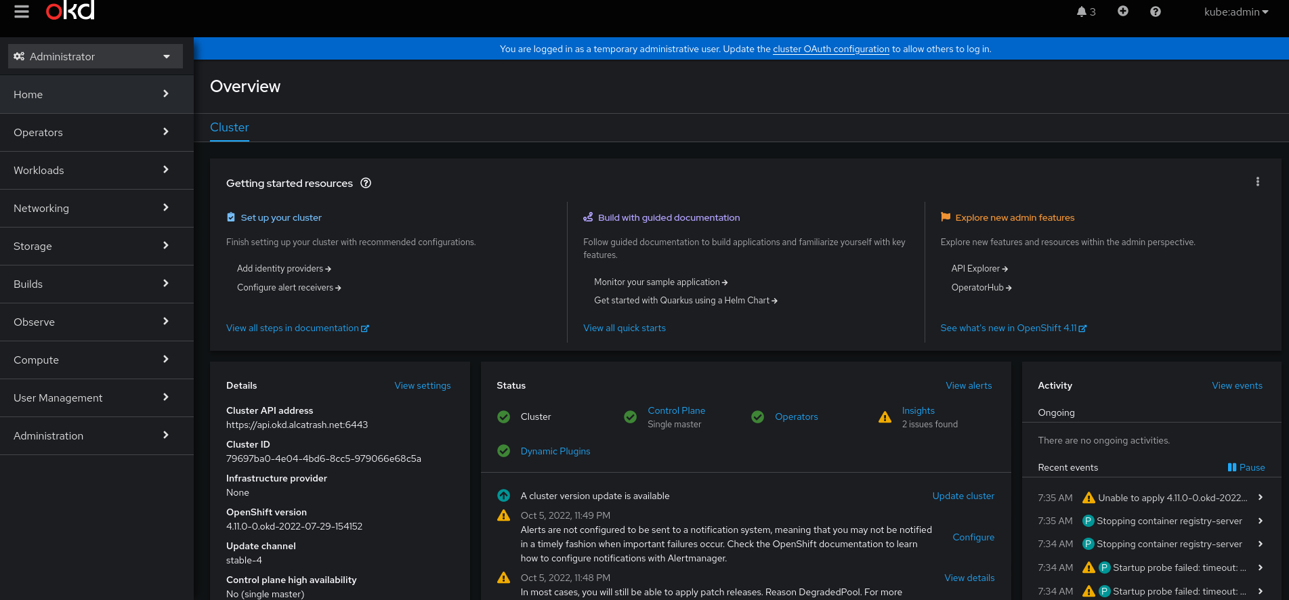Expand the Workloads navigation section
The image size is (1289, 600).
95,171
